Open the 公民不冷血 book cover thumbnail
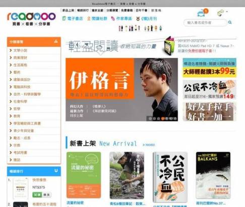 click(170, 177)
